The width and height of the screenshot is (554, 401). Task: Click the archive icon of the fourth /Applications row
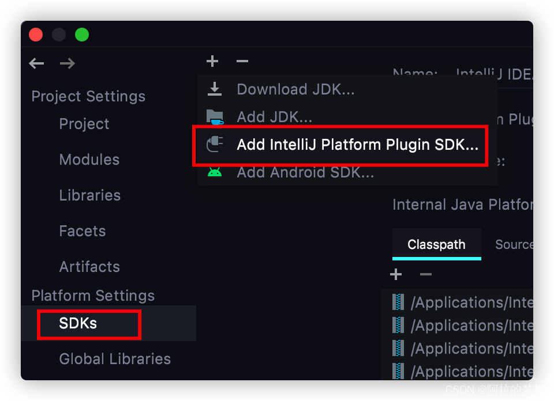coord(398,371)
